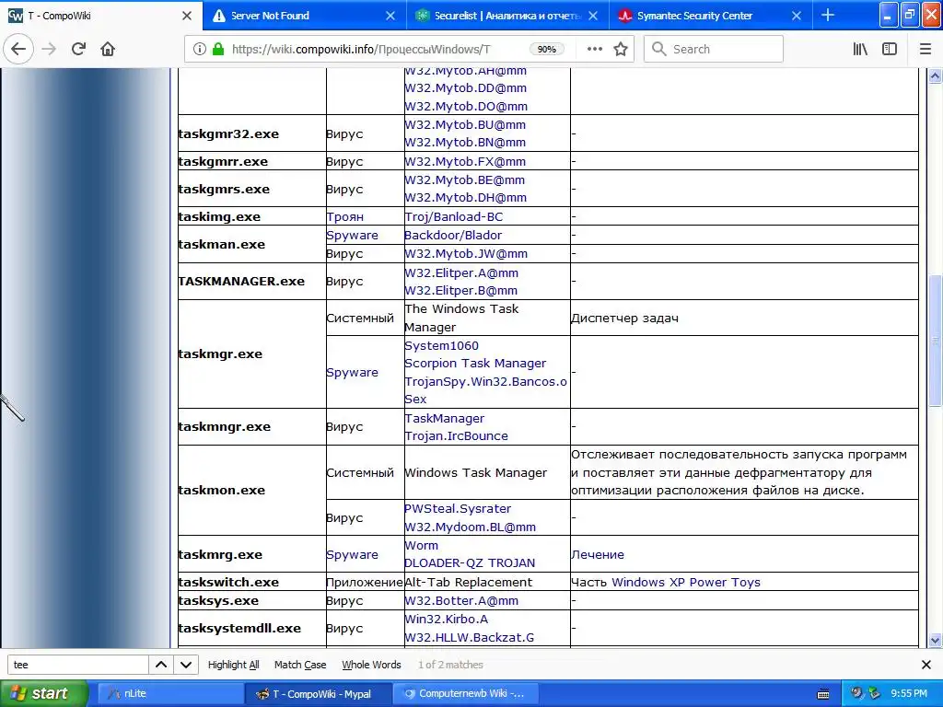
Task: Select the Диспетчер задач cell text
Action: (x=624, y=318)
